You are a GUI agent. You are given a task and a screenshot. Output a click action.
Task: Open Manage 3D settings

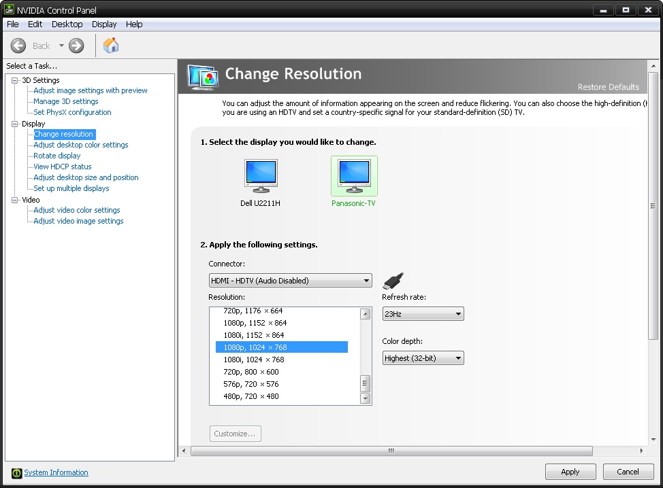(x=66, y=101)
